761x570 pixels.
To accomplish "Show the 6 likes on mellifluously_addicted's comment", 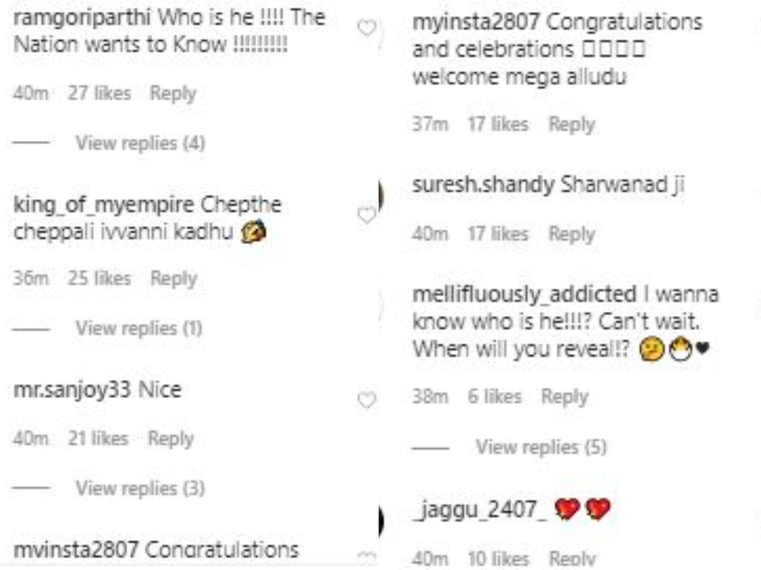I will (495, 397).
